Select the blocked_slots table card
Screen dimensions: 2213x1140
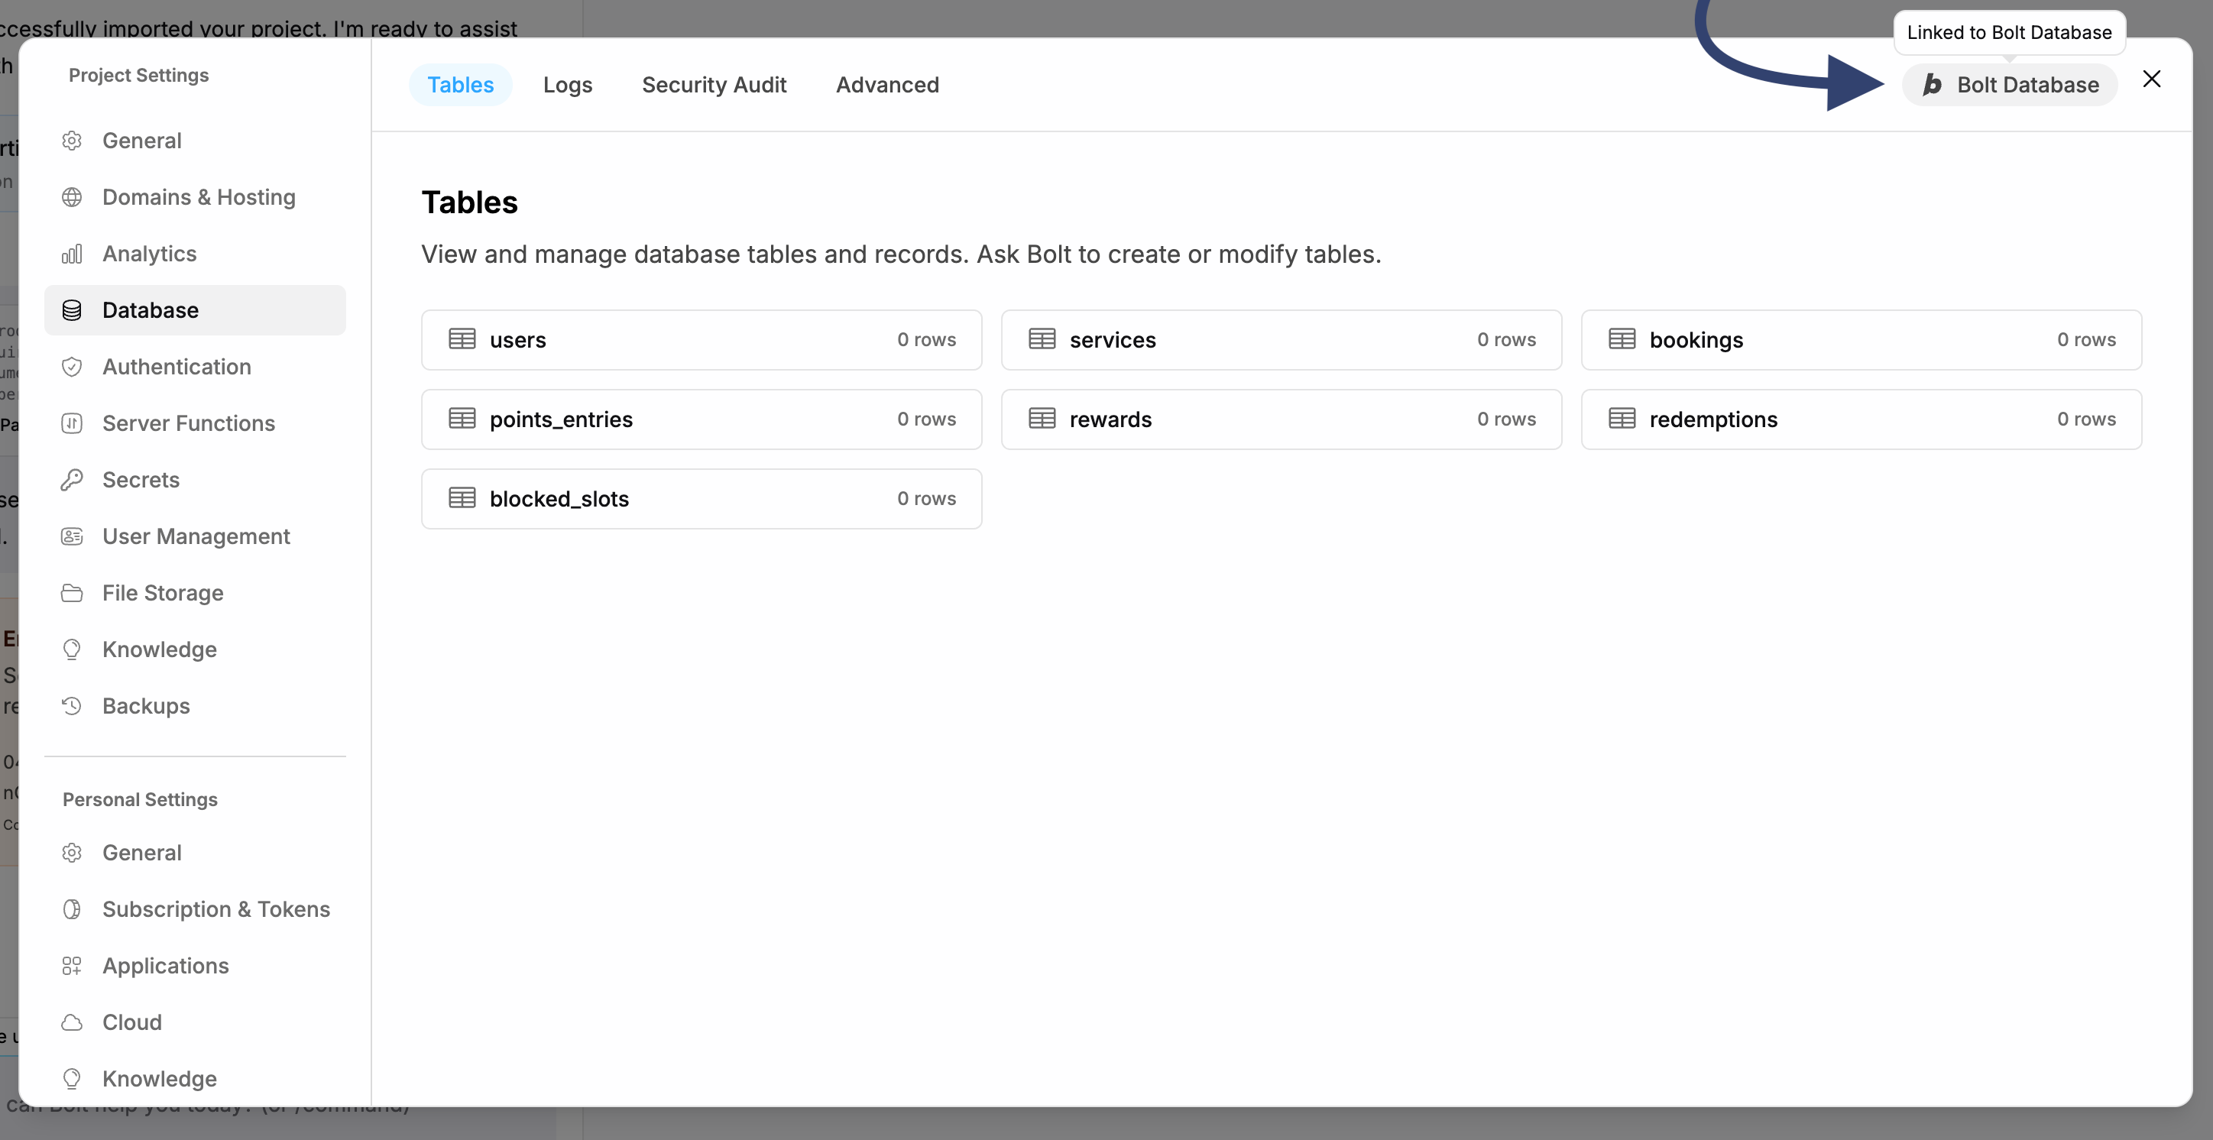(x=701, y=498)
